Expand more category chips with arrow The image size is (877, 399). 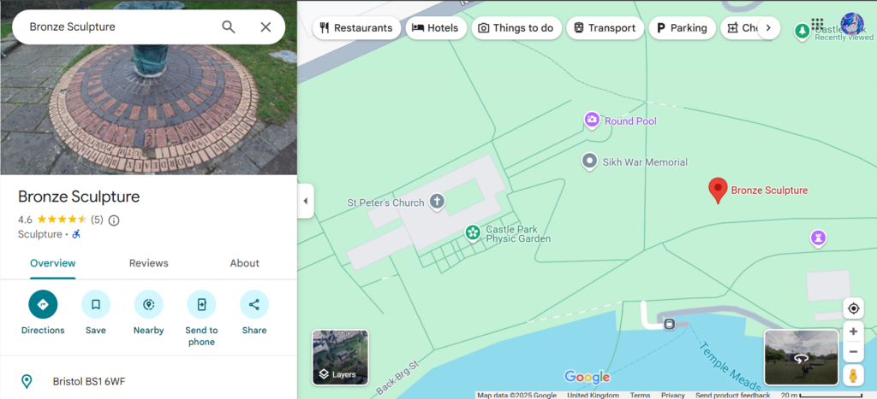768,28
